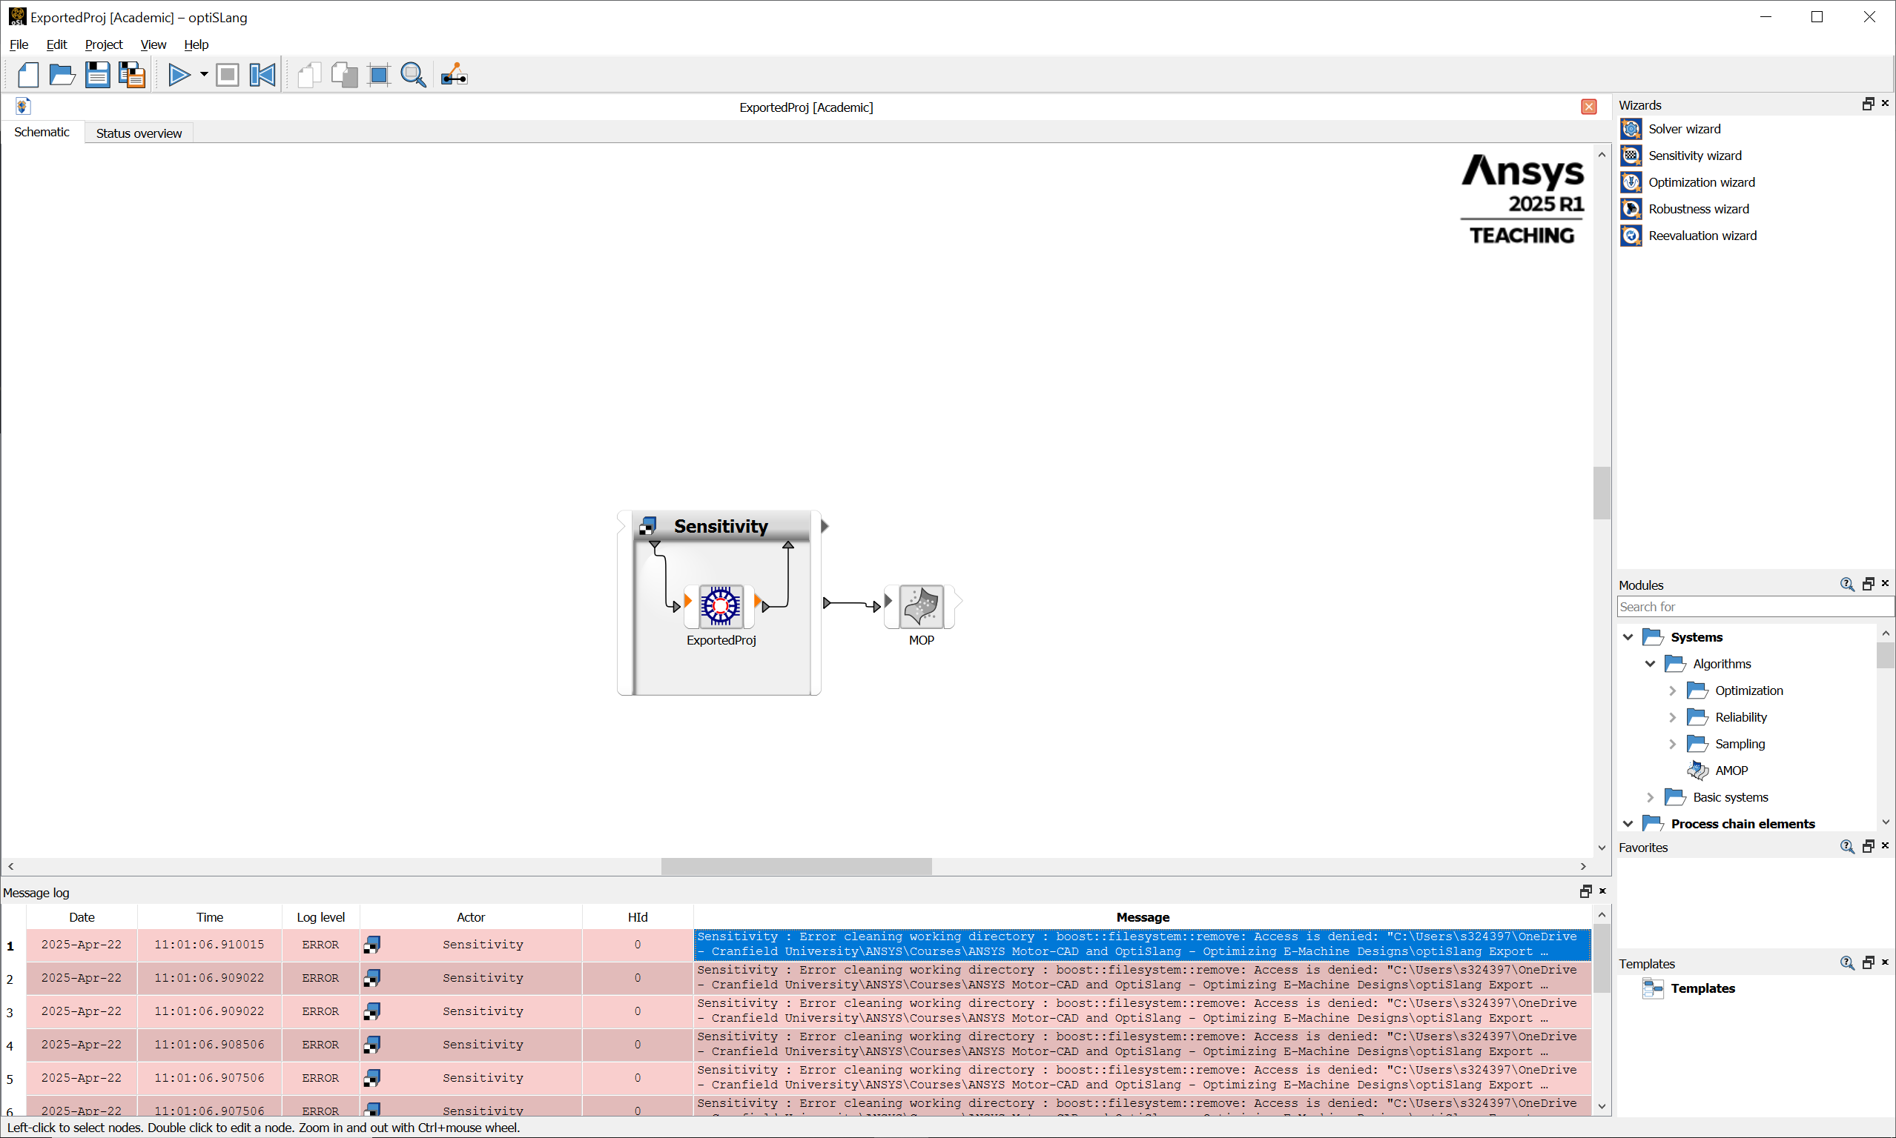Click the greyed copy node toolbar icon
1896x1138 pixels.
[x=309, y=74]
